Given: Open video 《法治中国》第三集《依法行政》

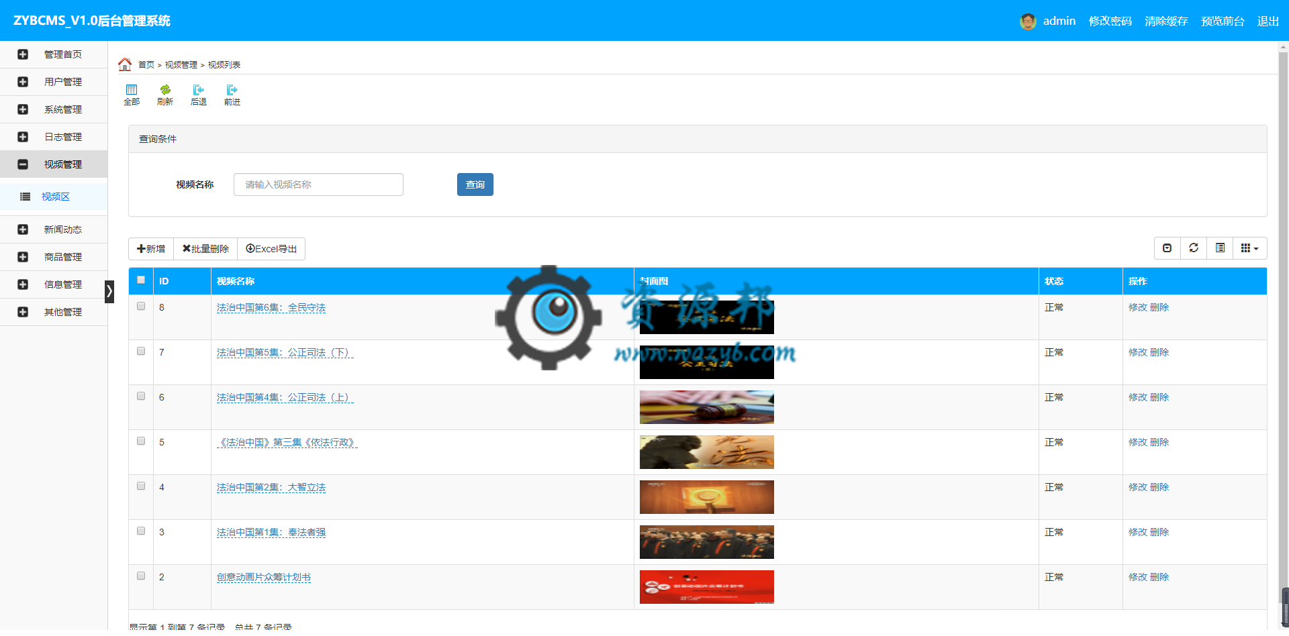Looking at the screenshot, I should click(x=287, y=443).
